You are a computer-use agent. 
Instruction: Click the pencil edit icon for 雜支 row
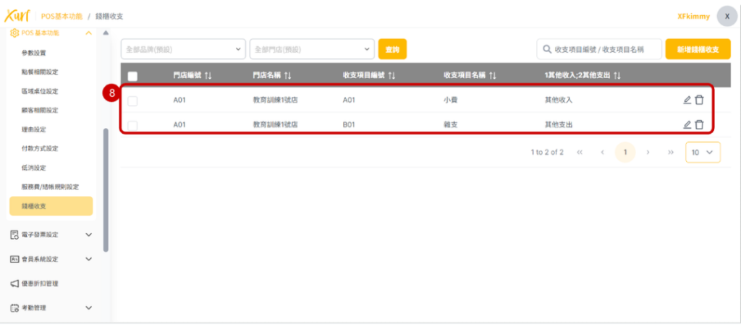click(687, 124)
